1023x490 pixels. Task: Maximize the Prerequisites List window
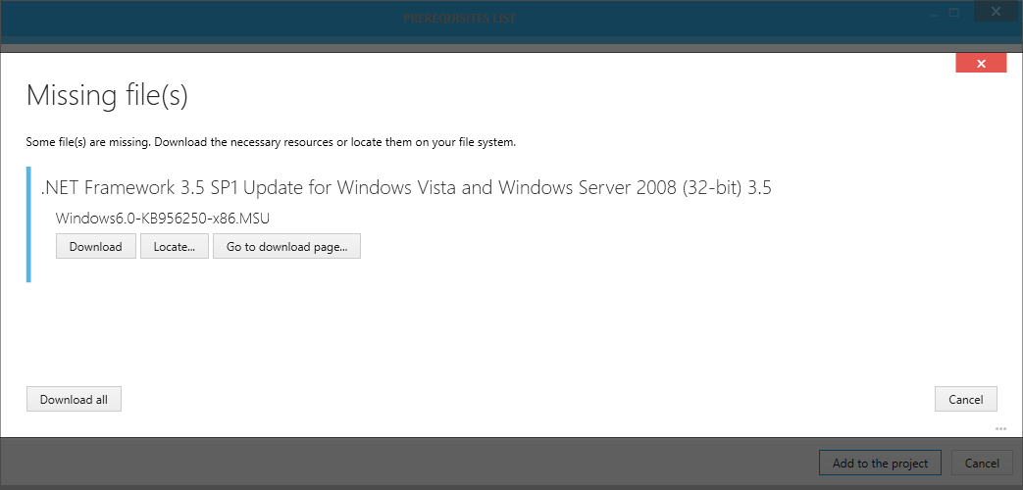point(953,14)
